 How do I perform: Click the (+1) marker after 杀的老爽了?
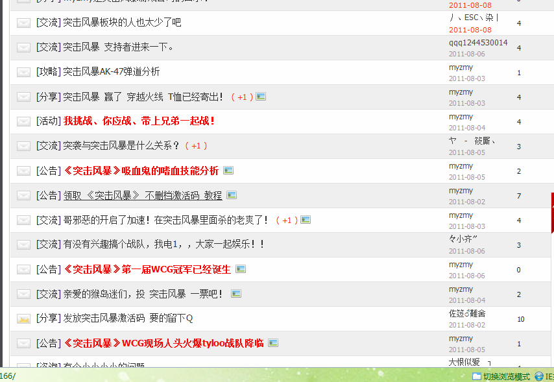287,221
